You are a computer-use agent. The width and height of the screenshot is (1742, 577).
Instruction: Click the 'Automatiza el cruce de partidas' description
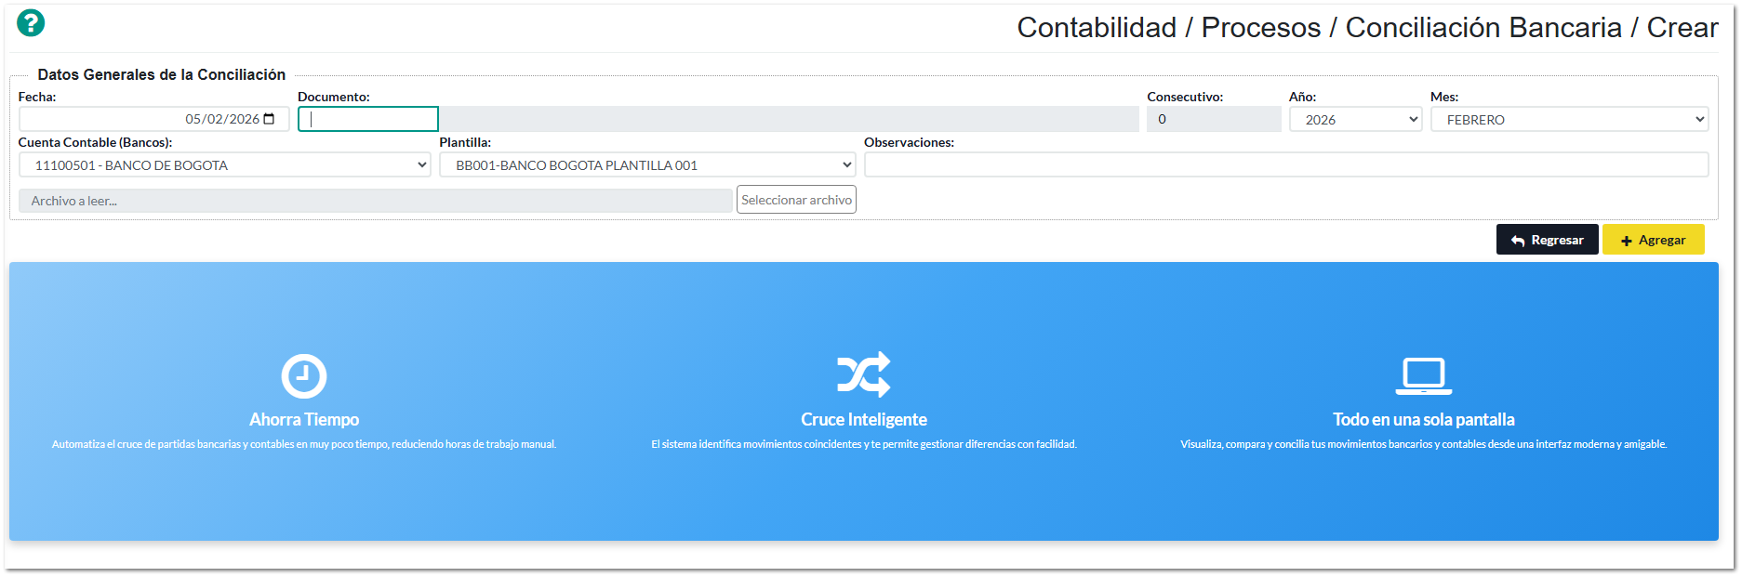(x=304, y=444)
